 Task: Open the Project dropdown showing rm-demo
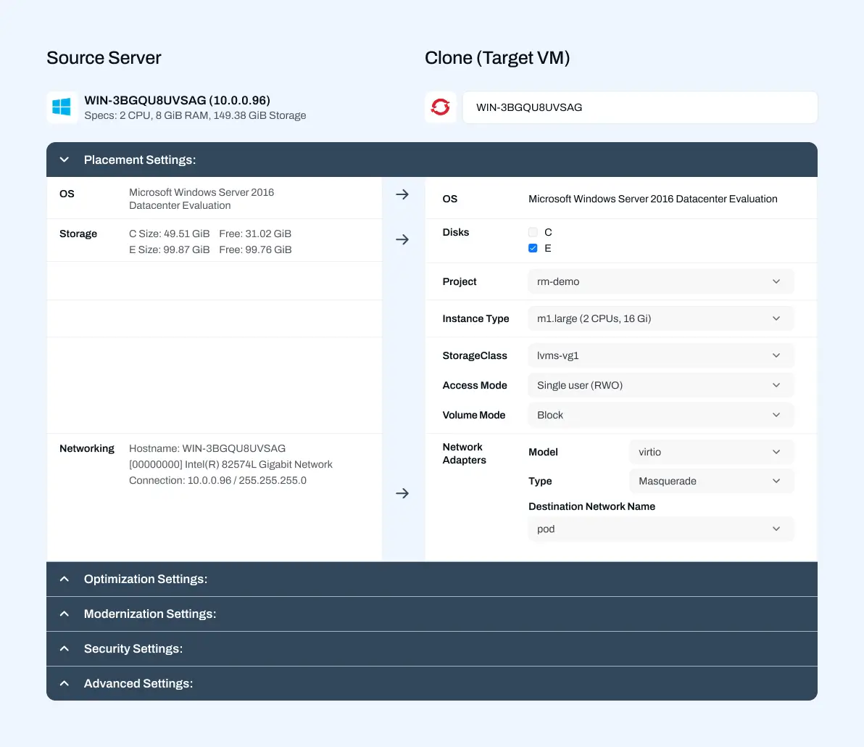[660, 281]
